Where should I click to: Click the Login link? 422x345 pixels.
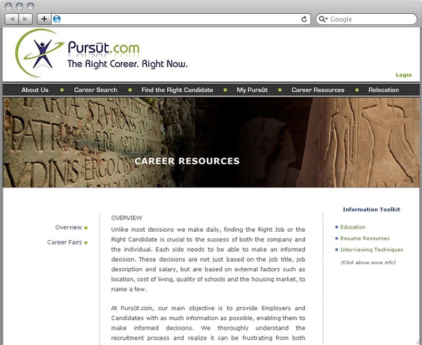404,75
